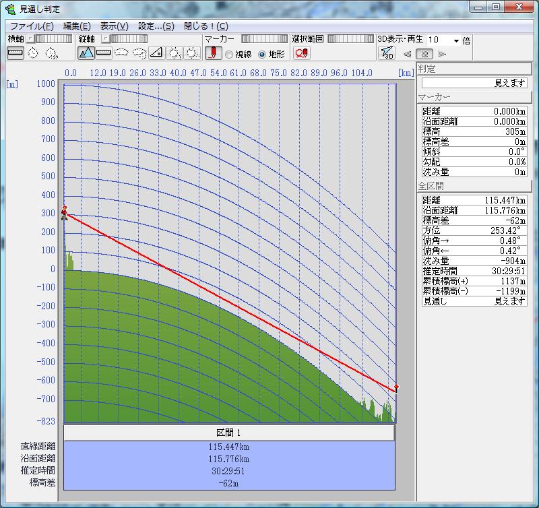Click the 俯角← 0.42° row
This screenshot has width=539, height=508.
point(474,251)
